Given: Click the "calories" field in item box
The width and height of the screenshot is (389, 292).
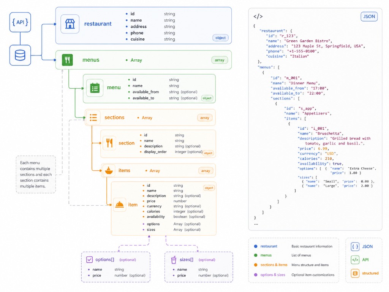Looking at the screenshot, I should (x=153, y=211).
